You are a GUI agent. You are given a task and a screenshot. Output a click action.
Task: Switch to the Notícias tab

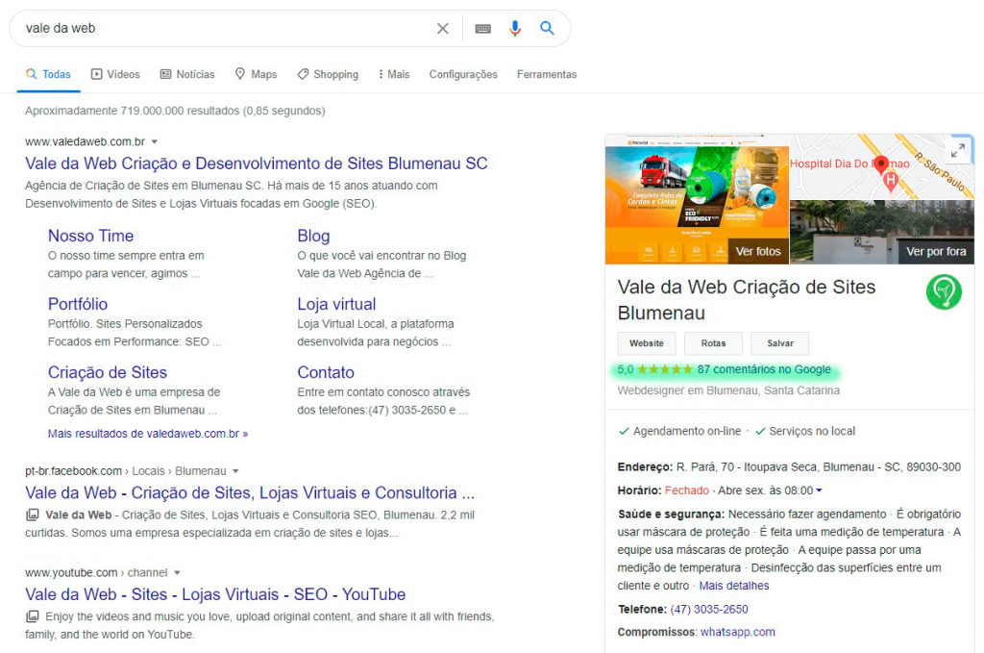click(x=187, y=74)
